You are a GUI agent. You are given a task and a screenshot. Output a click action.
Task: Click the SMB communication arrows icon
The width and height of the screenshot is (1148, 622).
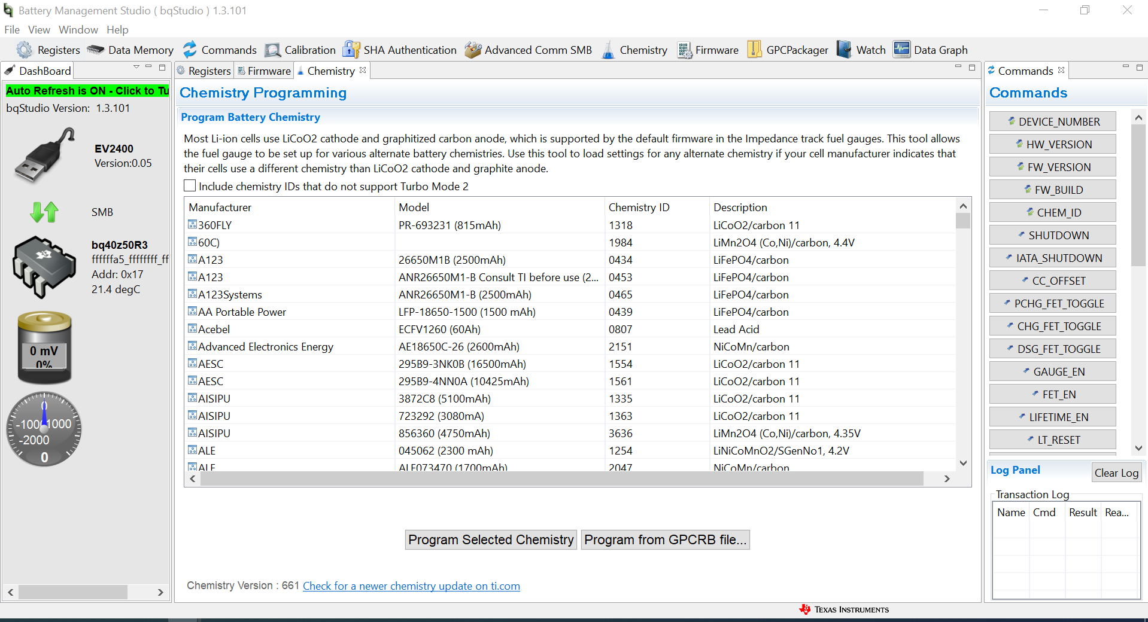tap(44, 212)
